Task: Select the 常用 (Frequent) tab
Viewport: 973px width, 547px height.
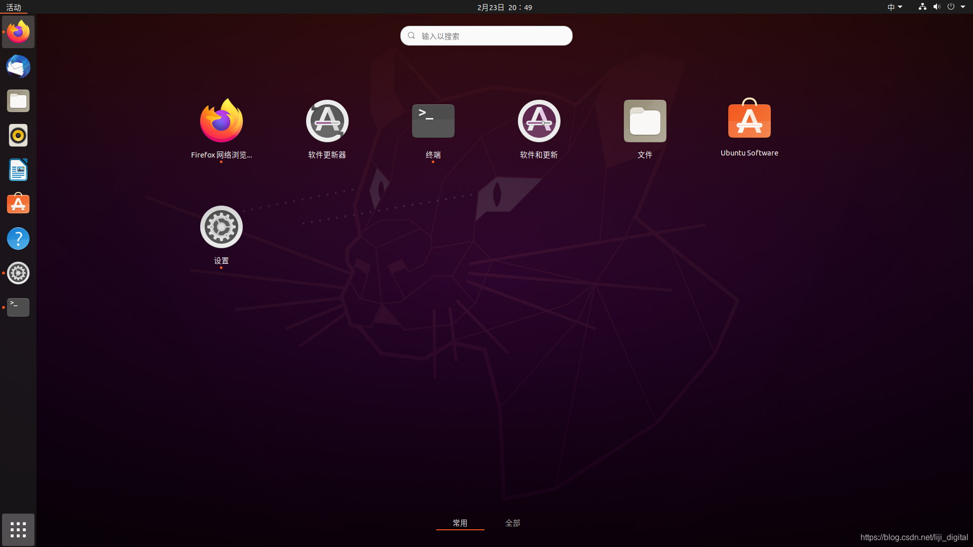Action: coord(460,523)
